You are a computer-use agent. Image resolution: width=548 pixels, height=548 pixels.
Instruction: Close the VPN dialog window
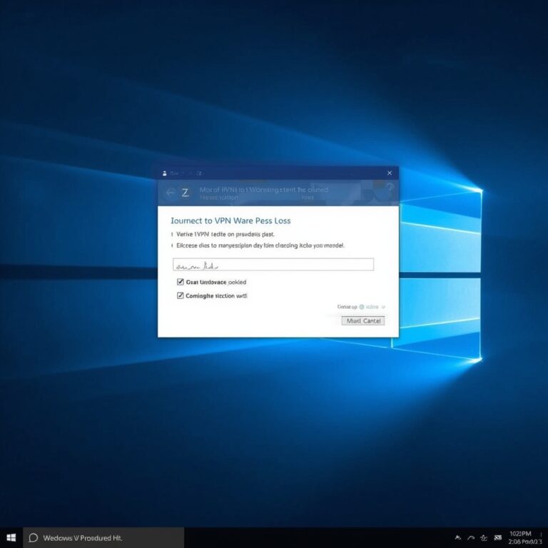390,173
